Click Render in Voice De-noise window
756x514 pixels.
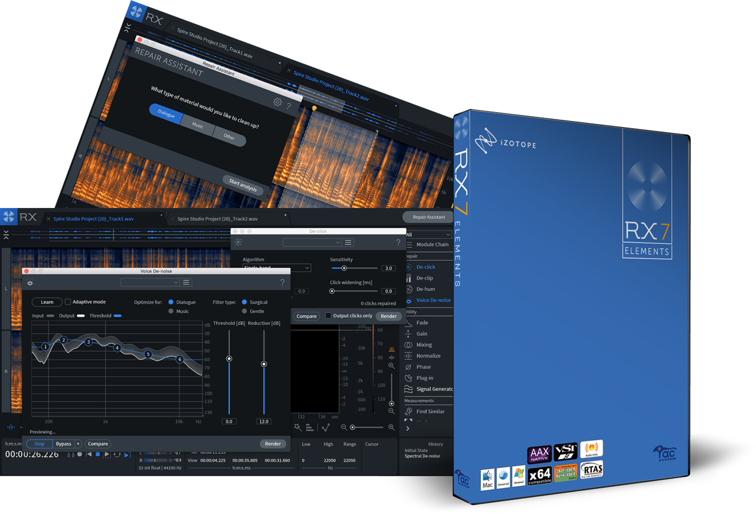pyautogui.click(x=273, y=444)
